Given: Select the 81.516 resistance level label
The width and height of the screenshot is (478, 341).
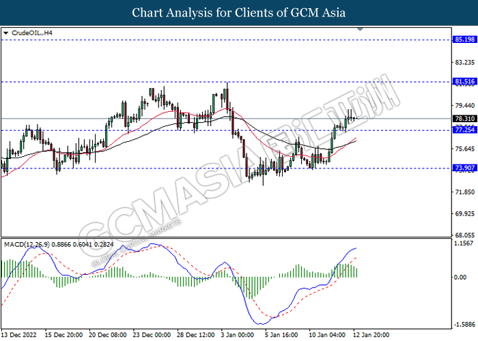Looking at the screenshot, I should 464,81.
